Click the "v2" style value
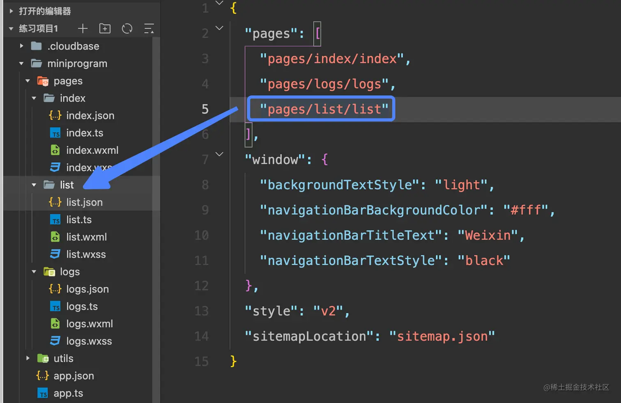The image size is (621, 403). pyautogui.click(x=328, y=311)
